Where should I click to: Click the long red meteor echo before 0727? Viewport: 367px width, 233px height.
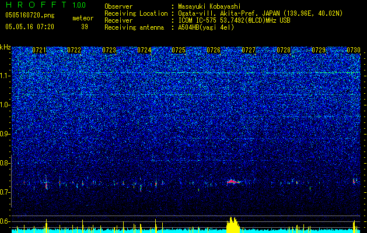click(233, 182)
